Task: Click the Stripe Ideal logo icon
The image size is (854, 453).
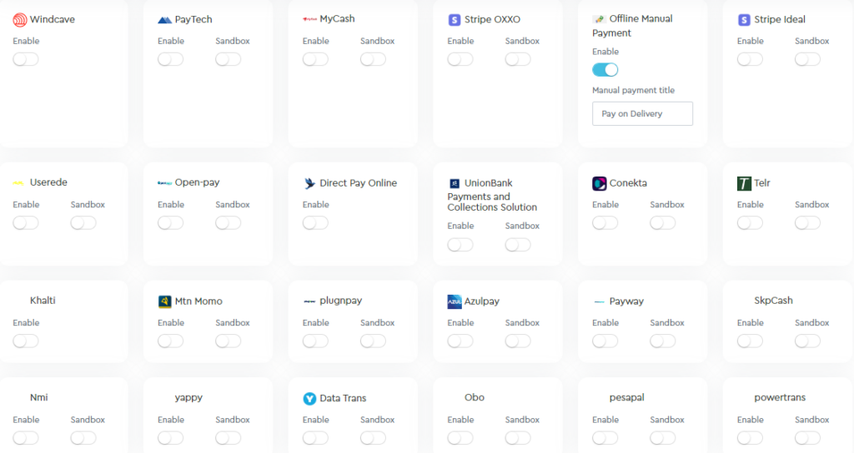Action: (x=744, y=20)
